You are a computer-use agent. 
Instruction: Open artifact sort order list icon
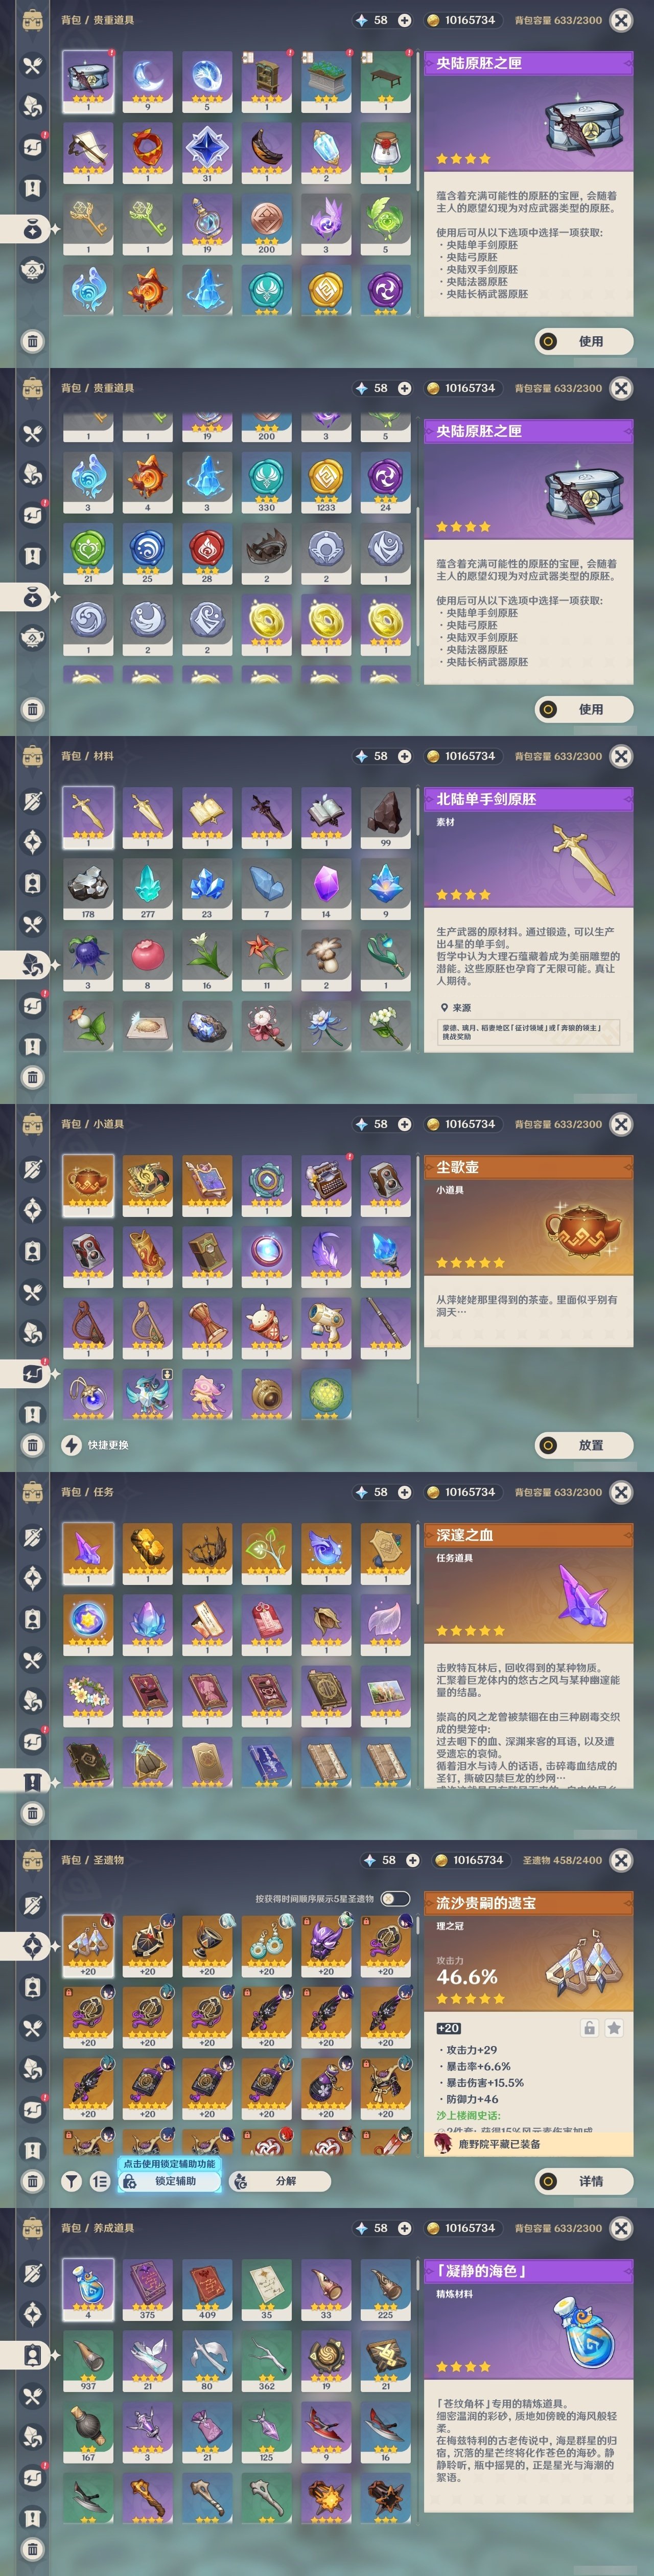click(x=100, y=2181)
